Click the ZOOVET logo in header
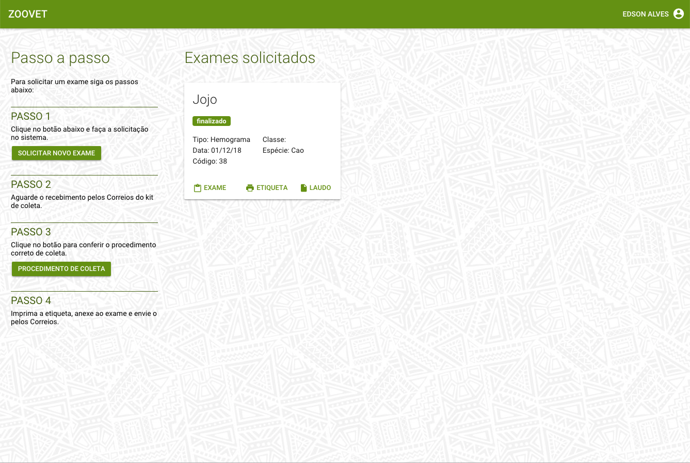This screenshot has width=690, height=463. point(28,14)
